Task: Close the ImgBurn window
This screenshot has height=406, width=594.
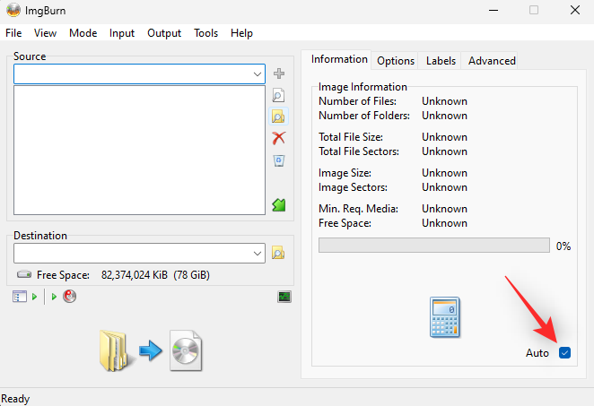Action: pos(575,10)
